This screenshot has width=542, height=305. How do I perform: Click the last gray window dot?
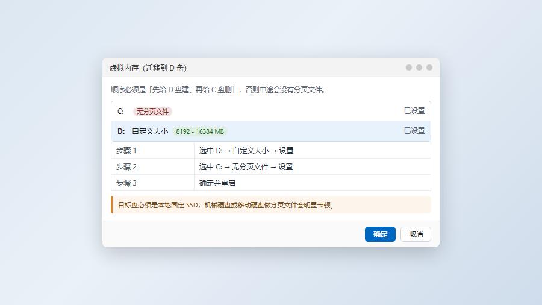click(429, 68)
